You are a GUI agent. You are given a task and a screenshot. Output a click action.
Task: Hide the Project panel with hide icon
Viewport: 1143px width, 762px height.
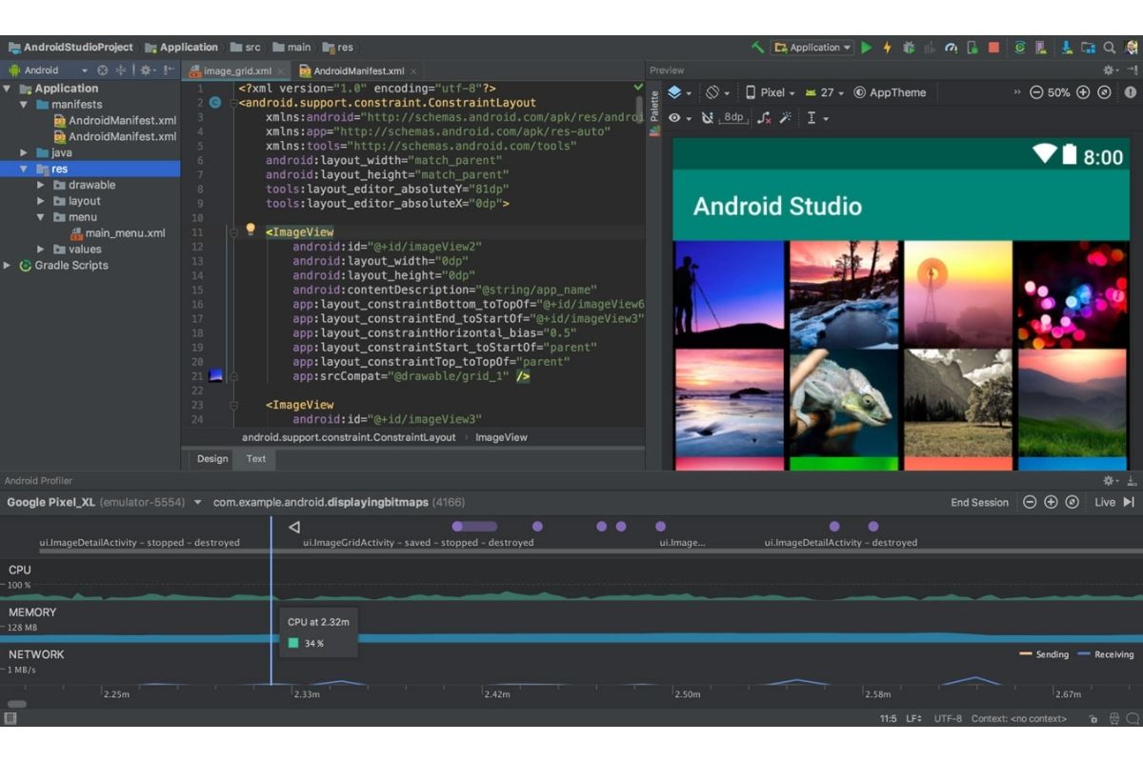[169, 70]
